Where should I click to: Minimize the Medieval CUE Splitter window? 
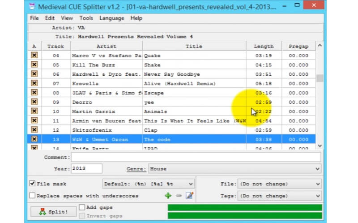click(x=285, y=5)
